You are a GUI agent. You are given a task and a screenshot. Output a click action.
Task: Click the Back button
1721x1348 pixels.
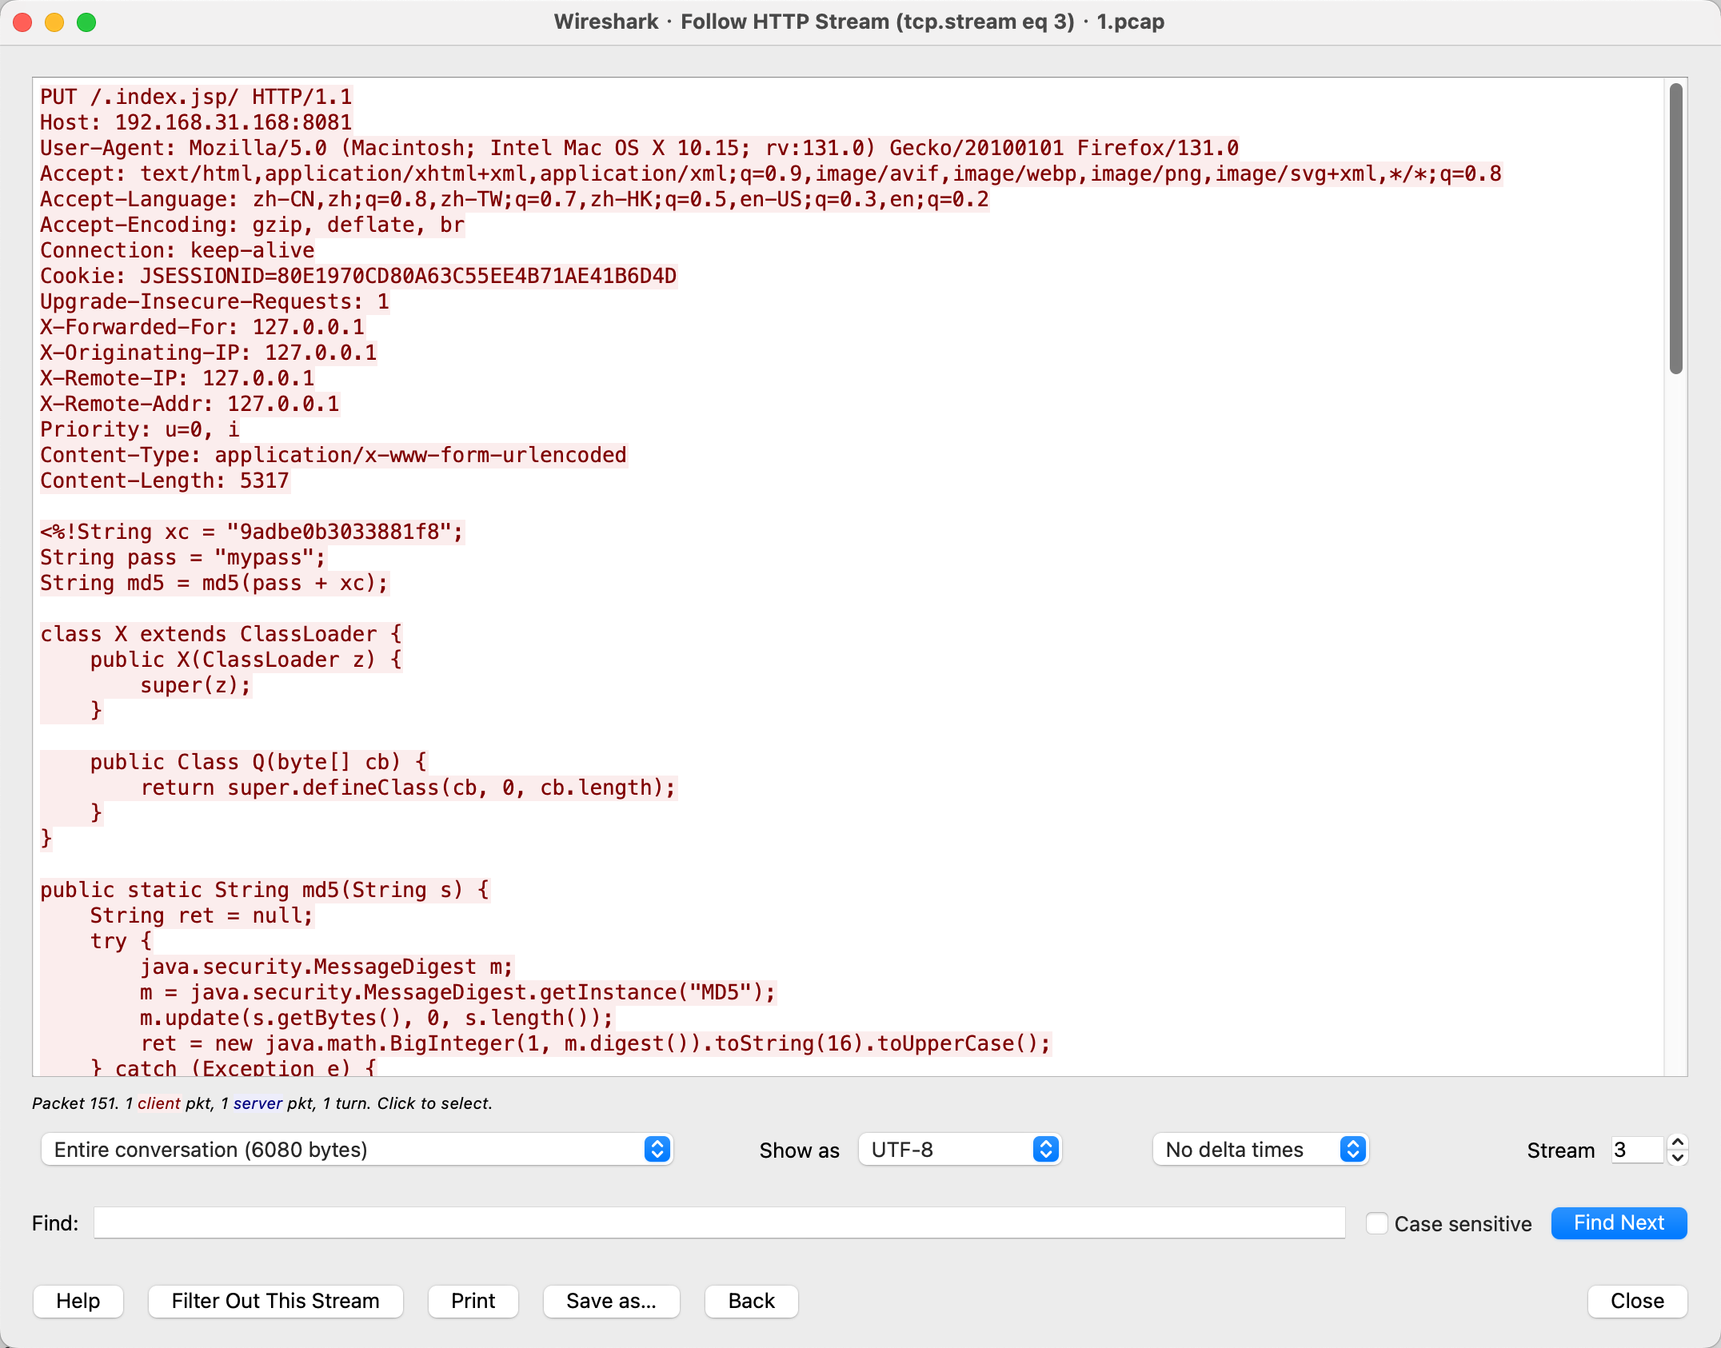click(x=751, y=1301)
